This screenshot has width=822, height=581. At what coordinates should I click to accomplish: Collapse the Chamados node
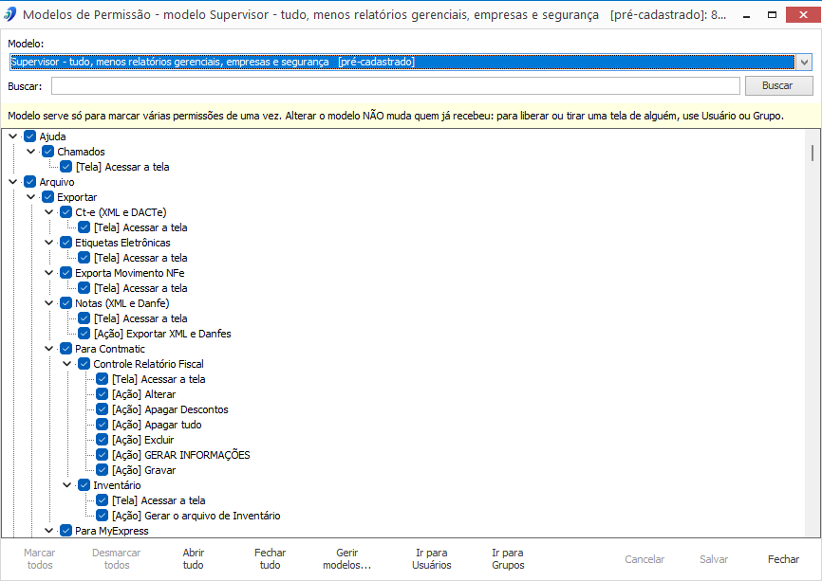coord(31,152)
